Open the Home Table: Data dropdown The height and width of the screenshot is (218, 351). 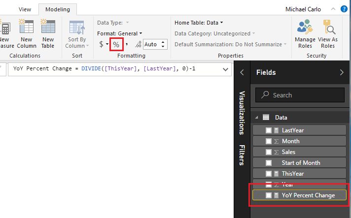coord(199,23)
